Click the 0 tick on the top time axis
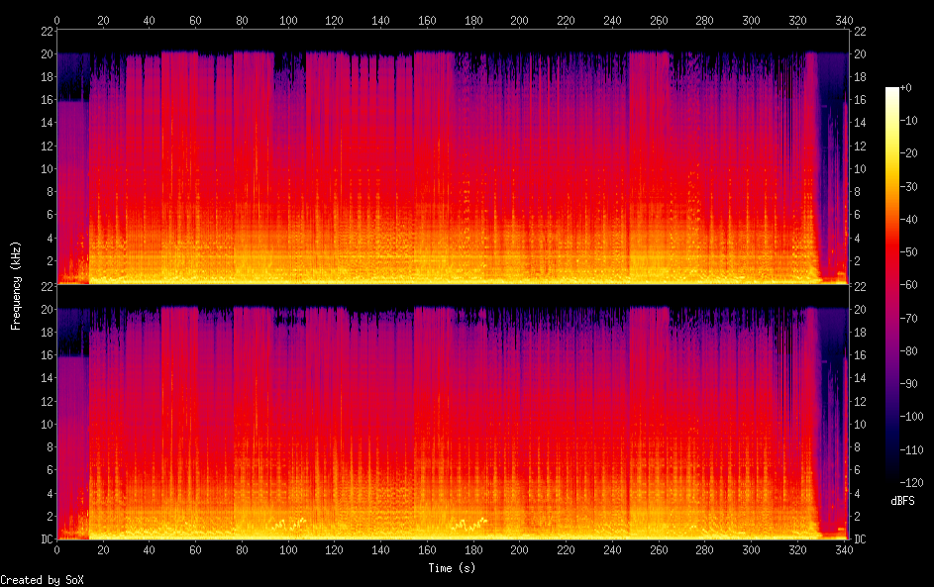 click(57, 20)
